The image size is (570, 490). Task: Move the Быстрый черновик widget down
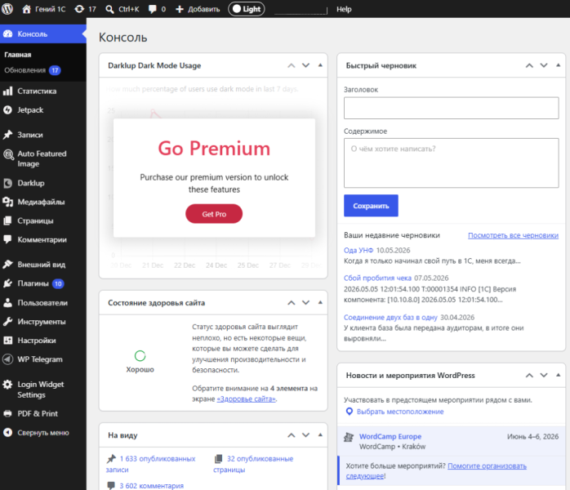(x=544, y=65)
